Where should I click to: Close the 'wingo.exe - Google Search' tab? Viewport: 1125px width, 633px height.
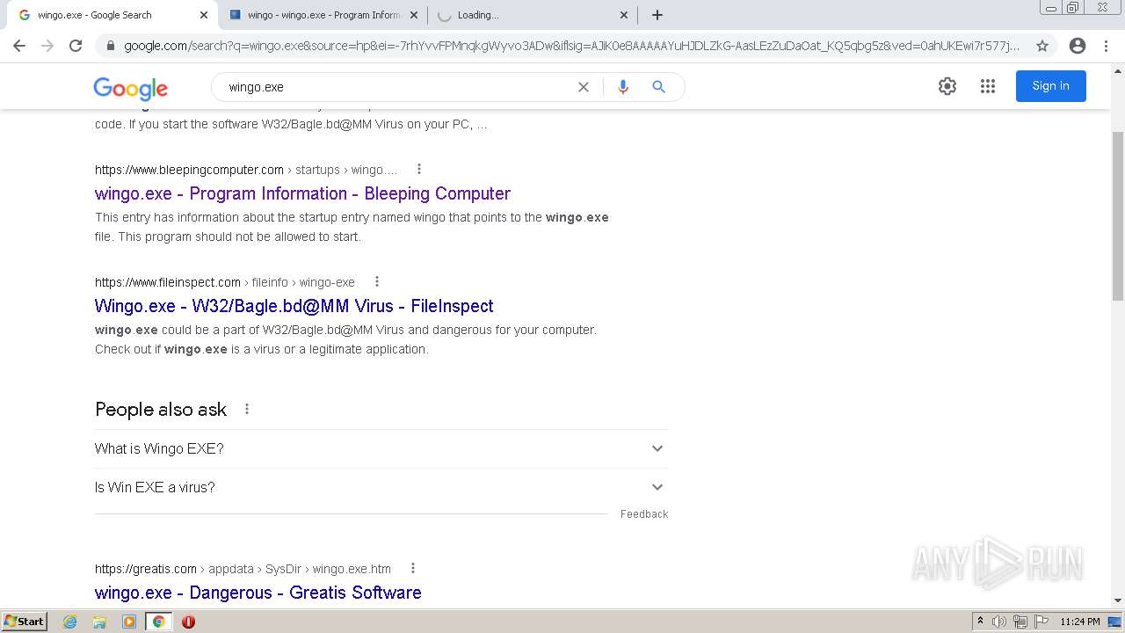204,15
